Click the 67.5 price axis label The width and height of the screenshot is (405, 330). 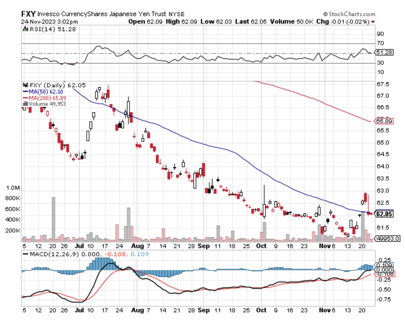[x=383, y=84]
